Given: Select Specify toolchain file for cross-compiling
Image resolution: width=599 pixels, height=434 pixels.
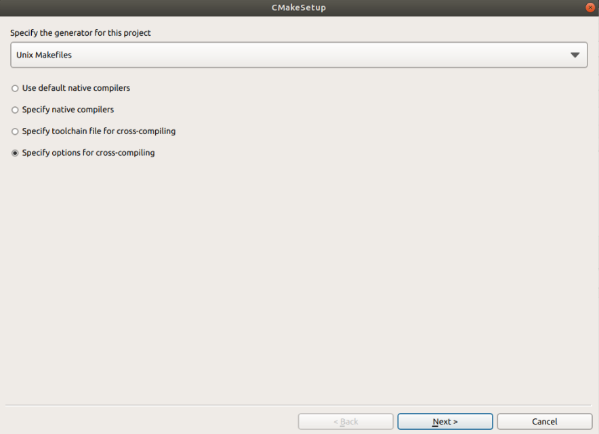Looking at the screenshot, I should coord(94,131).
